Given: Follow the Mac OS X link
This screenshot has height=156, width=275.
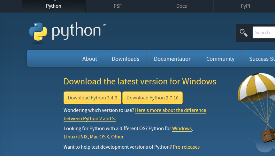Looking at the screenshot, I should click(99, 137).
